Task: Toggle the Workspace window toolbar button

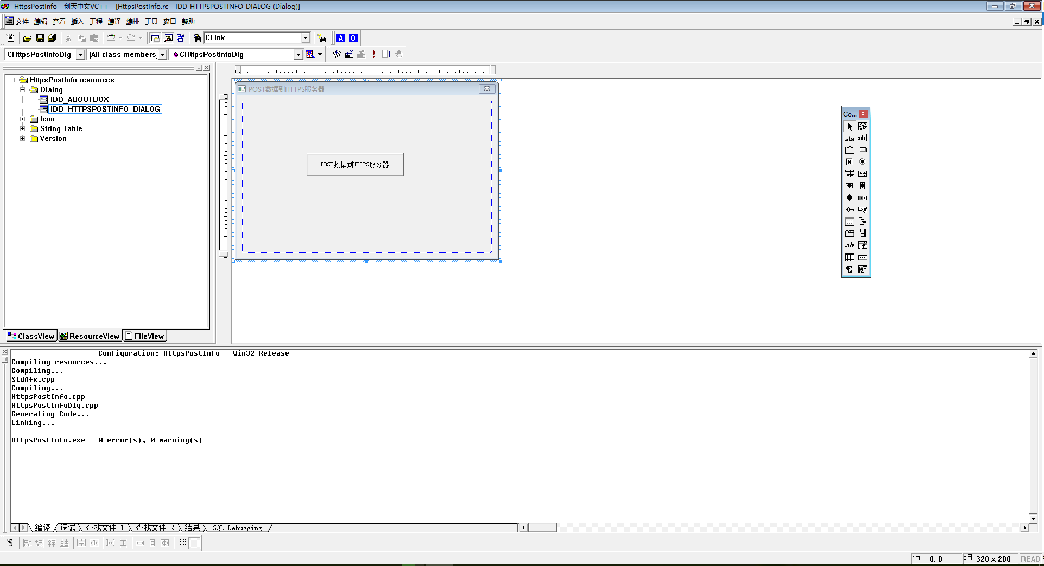Action: (x=155, y=38)
